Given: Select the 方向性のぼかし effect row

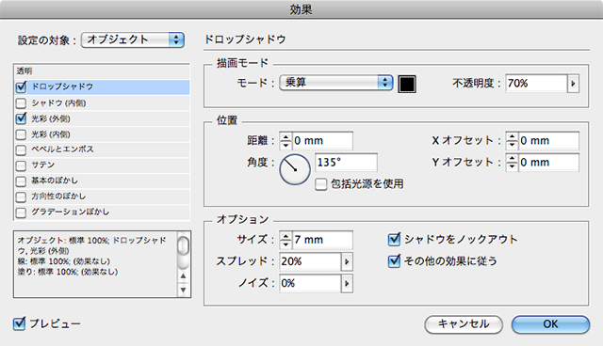Looking at the screenshot, I should point(102,197).
